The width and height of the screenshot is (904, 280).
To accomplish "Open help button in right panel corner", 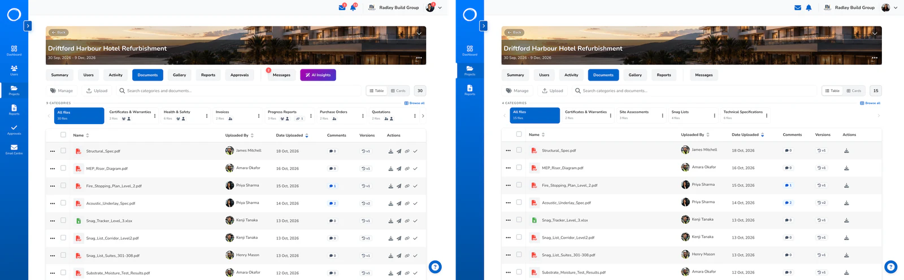I will [x=890, y=267].
